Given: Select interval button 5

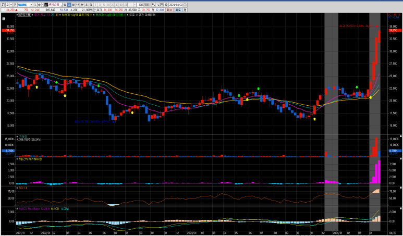Looking at the screenshot, I should (104, 5).
